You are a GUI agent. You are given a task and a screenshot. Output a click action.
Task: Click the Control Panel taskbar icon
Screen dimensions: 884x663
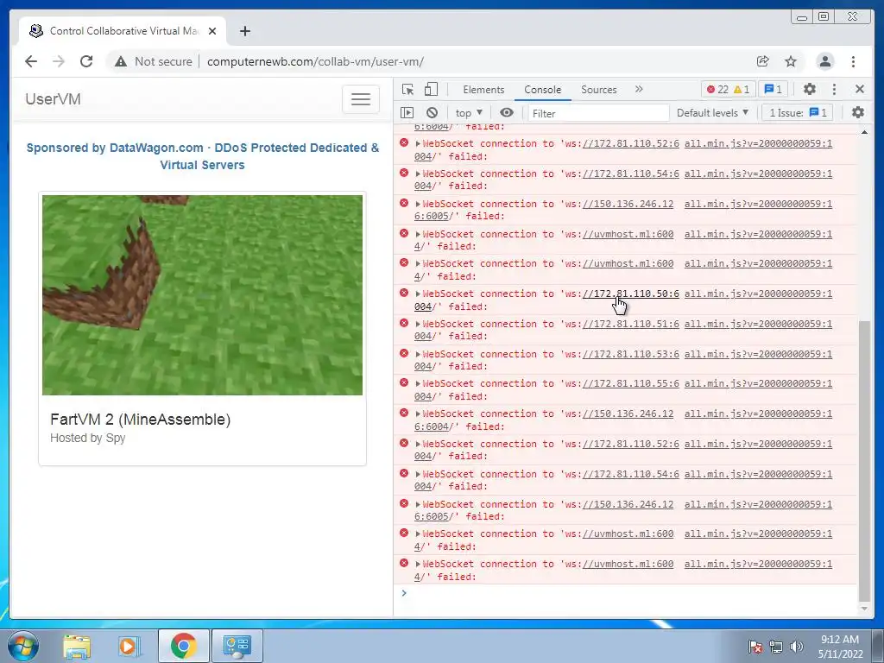[237, 646]
